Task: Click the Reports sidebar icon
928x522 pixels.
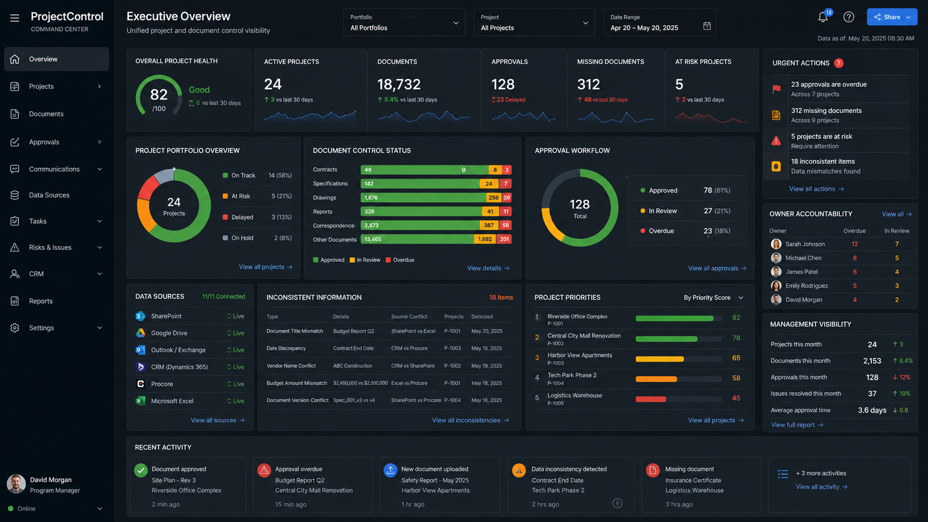Action: pyautogui.click(x=15, y=301)
